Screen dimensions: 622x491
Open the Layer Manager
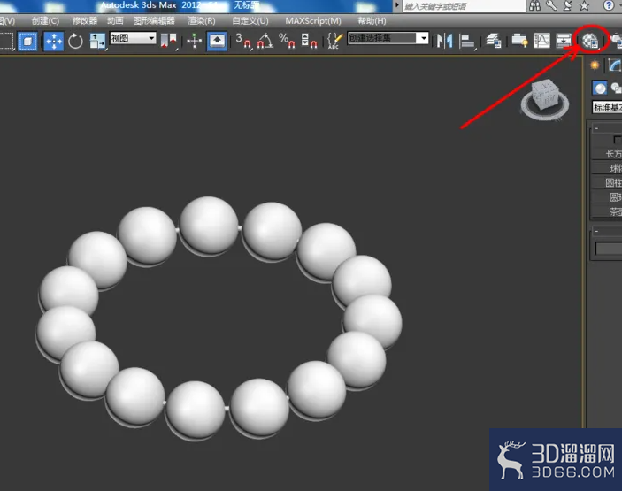(x=494, y=41)
